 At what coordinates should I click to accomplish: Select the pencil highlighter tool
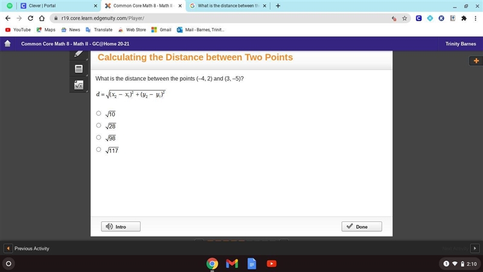78,54
